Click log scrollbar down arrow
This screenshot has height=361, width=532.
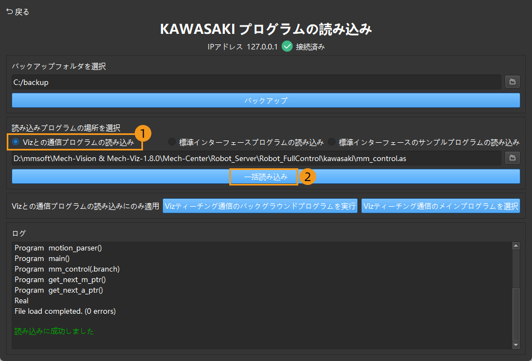pos(516,345)
